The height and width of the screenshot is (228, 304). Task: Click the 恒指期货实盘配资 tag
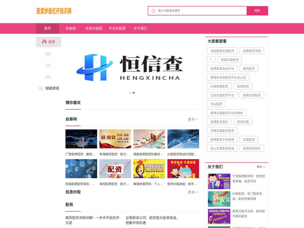pos(222,51)
